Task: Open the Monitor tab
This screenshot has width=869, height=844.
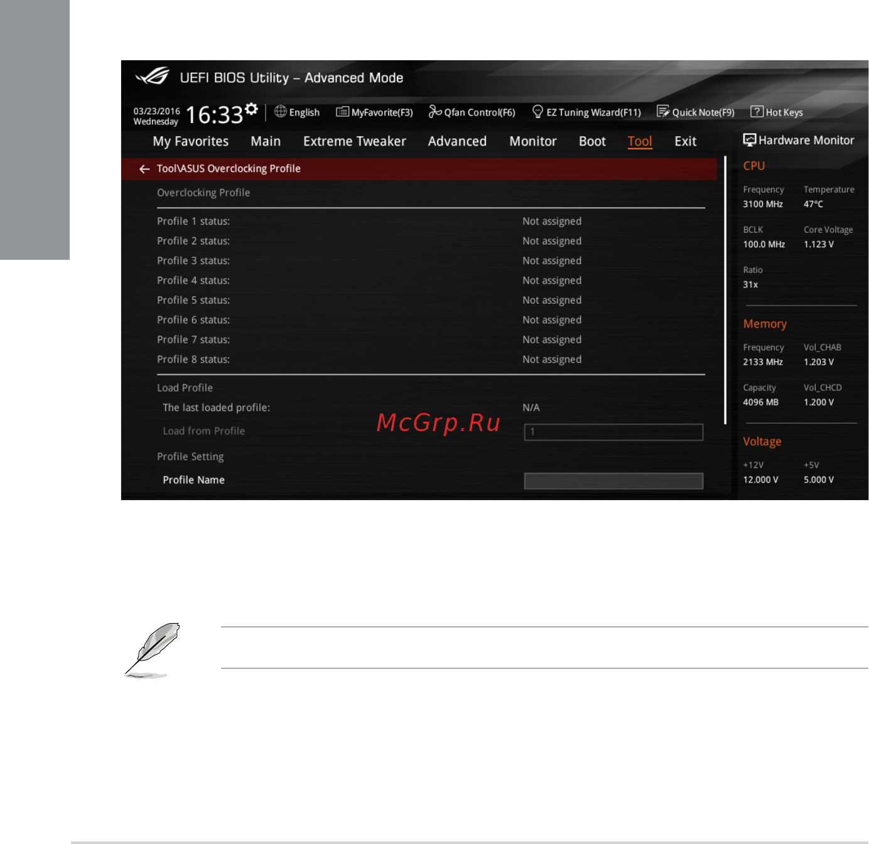Action: click(x=533, y=142)
